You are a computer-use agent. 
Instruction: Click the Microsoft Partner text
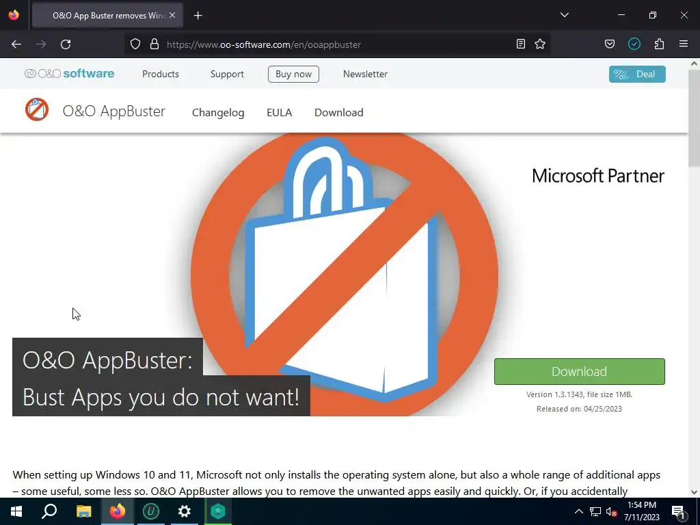point(597,176)
